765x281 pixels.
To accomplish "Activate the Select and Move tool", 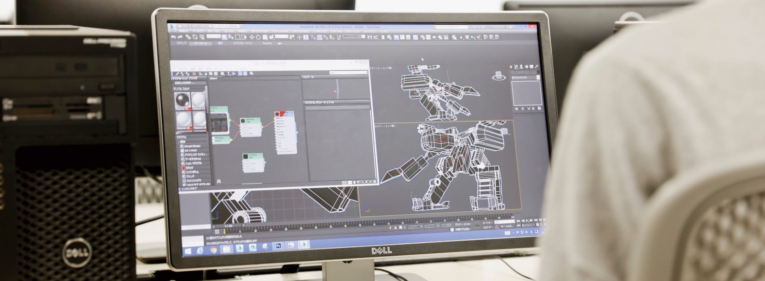I will pyautogui.click(x=252, y=37).
